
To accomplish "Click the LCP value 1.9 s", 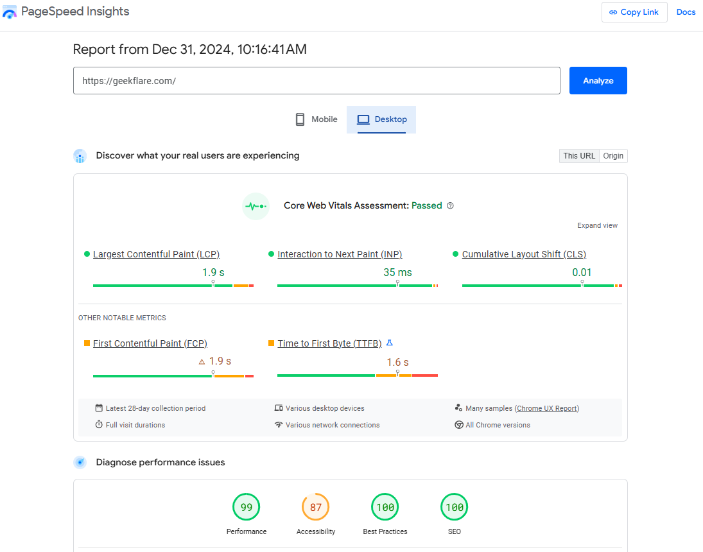I will coord(213,272).
